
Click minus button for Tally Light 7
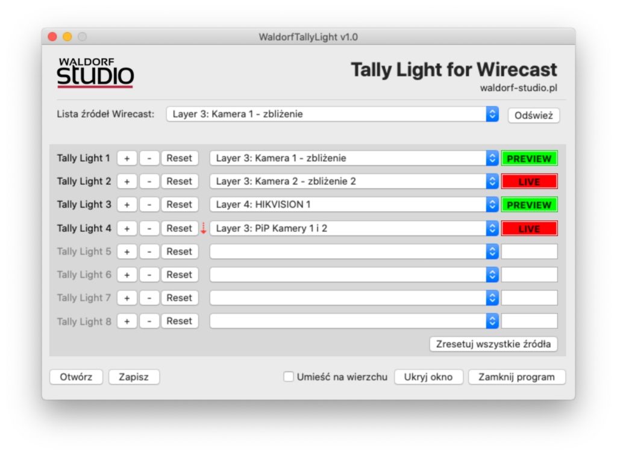point(149,298)
